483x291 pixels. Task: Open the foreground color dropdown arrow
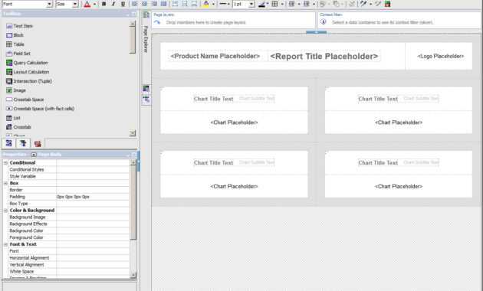click(94, 4)
